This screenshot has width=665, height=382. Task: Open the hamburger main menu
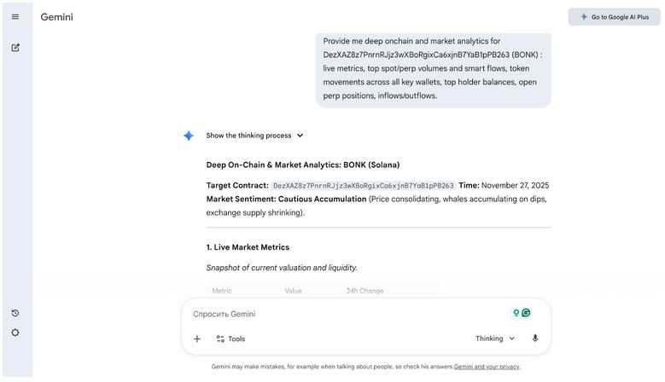pyautogui.click(x=15, y=17)
